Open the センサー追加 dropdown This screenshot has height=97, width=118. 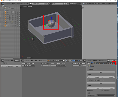(30, 66)
